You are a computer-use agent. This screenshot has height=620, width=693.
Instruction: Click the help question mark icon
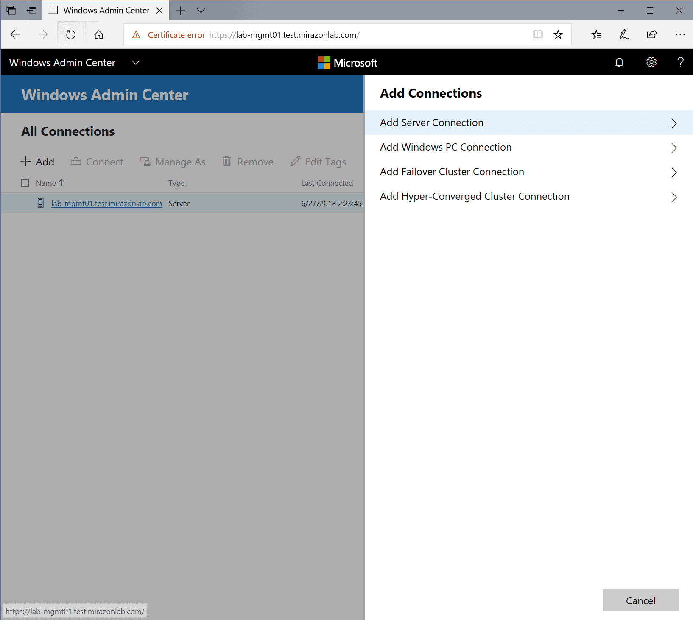coord(680,62)
